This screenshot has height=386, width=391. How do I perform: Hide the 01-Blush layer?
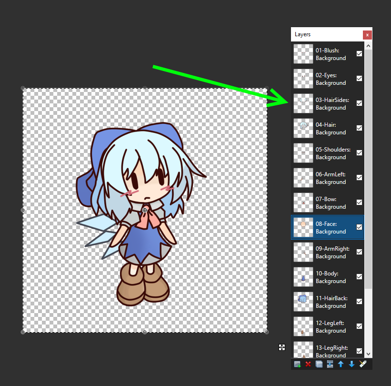coord(360,54)
